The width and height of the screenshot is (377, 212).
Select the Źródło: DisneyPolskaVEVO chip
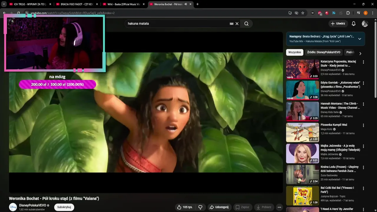(x=324, y=52)
